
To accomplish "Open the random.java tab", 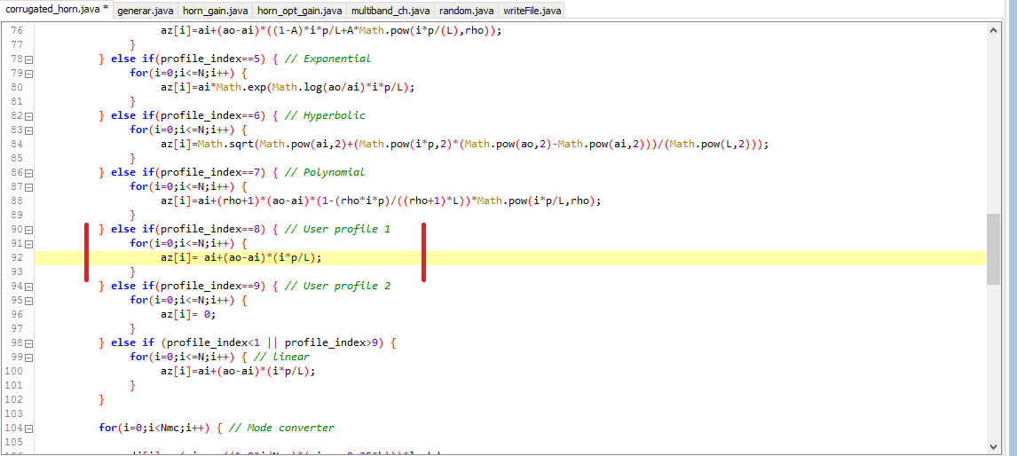I will (x=466, y=11).
